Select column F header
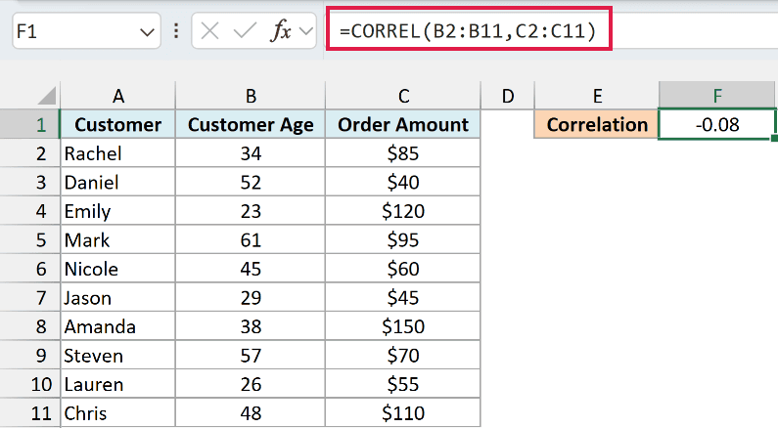The image size is (778, 428). click(717, 96)
